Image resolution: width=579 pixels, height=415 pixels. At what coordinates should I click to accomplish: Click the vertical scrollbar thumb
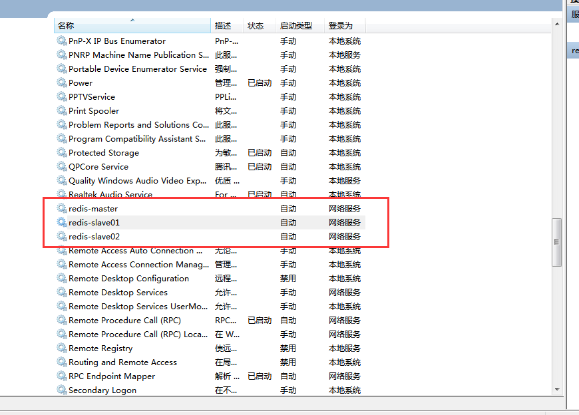click(x=556, y=242)
